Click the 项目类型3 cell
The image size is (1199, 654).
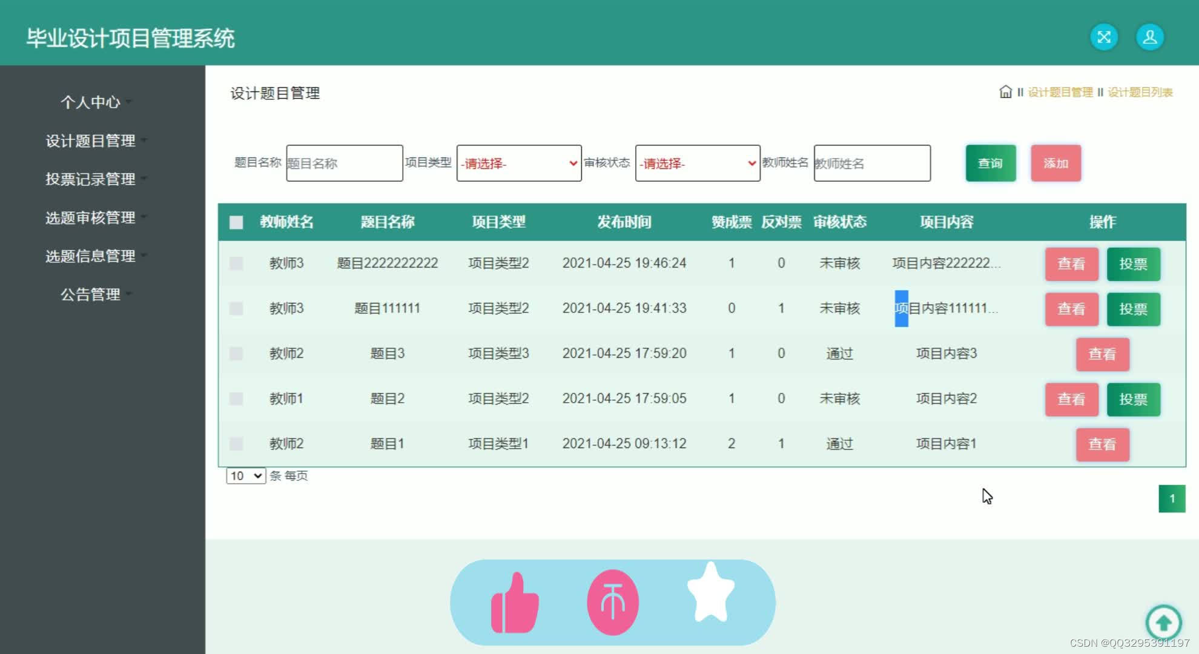coord(498,354)
